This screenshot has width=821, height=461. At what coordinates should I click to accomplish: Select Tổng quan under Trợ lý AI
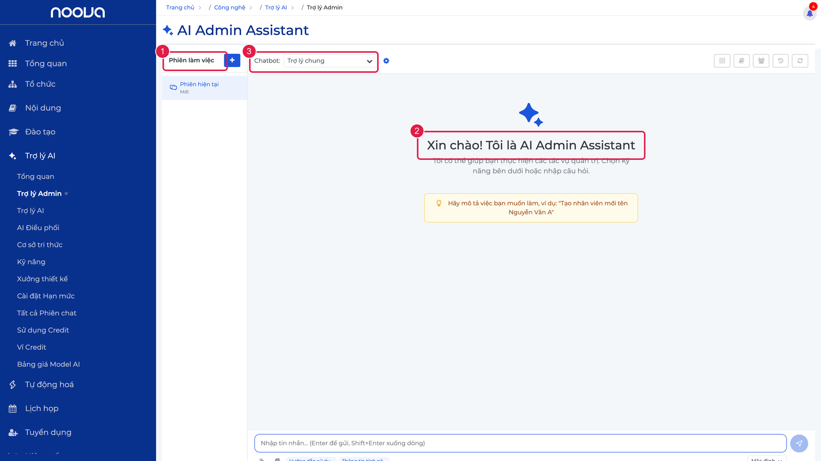pyautogui.click(x=35, y=177)
